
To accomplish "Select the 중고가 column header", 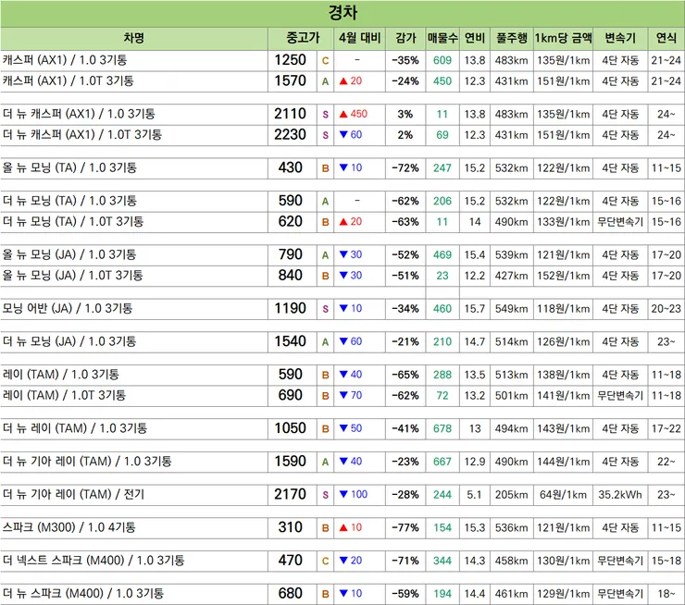I will 303,38.
